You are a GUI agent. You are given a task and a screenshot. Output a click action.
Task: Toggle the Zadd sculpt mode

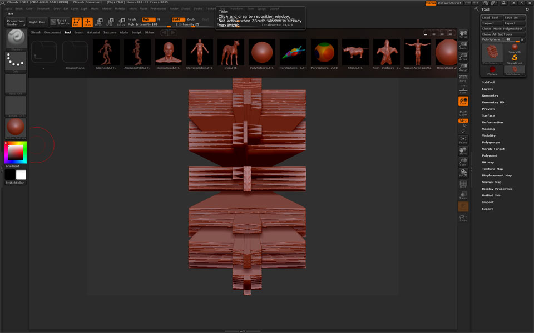(x=179, y=19)
